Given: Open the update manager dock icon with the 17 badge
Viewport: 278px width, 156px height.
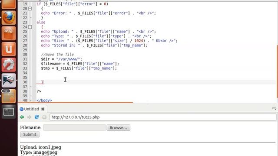Looking at the screenshot, I should [9, 96].
